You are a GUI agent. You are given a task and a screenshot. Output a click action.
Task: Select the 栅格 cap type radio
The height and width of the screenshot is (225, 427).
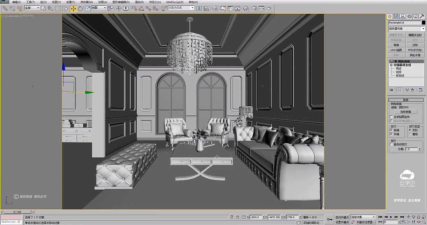point(410,134)
